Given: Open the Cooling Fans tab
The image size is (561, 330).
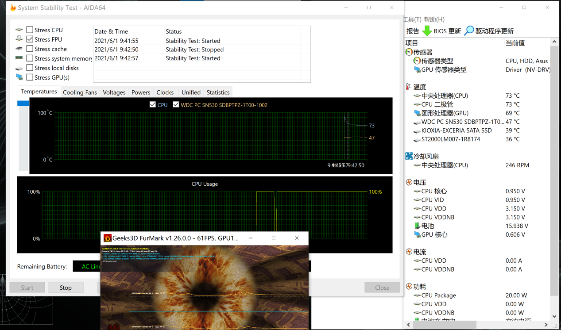Looking at the screenshot, I should (80, 92).
